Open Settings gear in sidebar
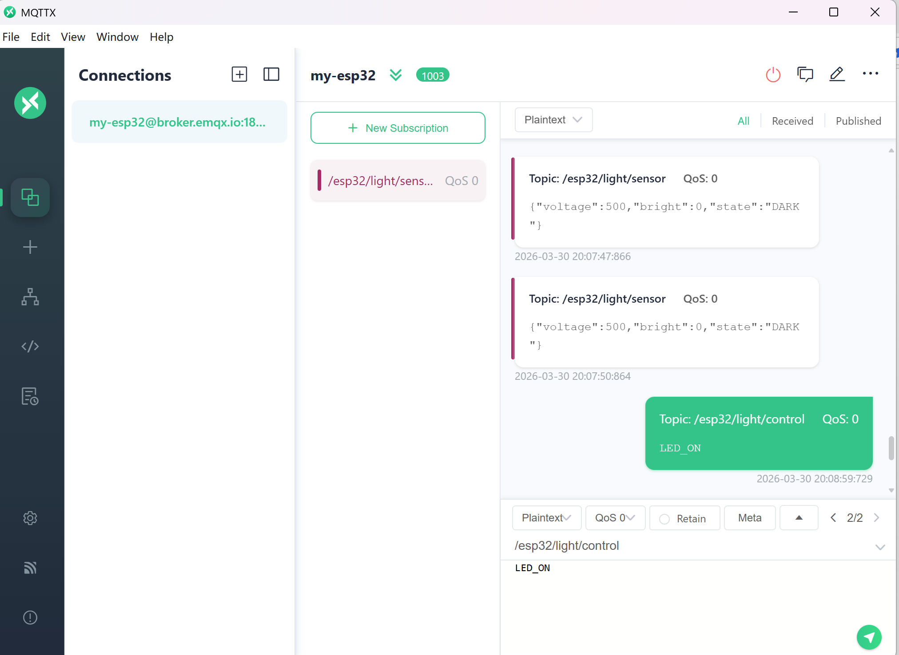 pos(30,518)
